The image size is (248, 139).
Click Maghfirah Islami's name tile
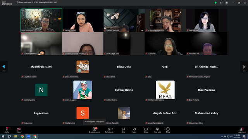[x=41, y=67]
